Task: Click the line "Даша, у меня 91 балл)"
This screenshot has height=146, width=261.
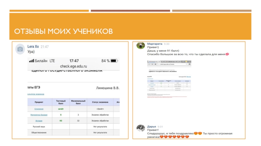Action: tap(163, 51)
